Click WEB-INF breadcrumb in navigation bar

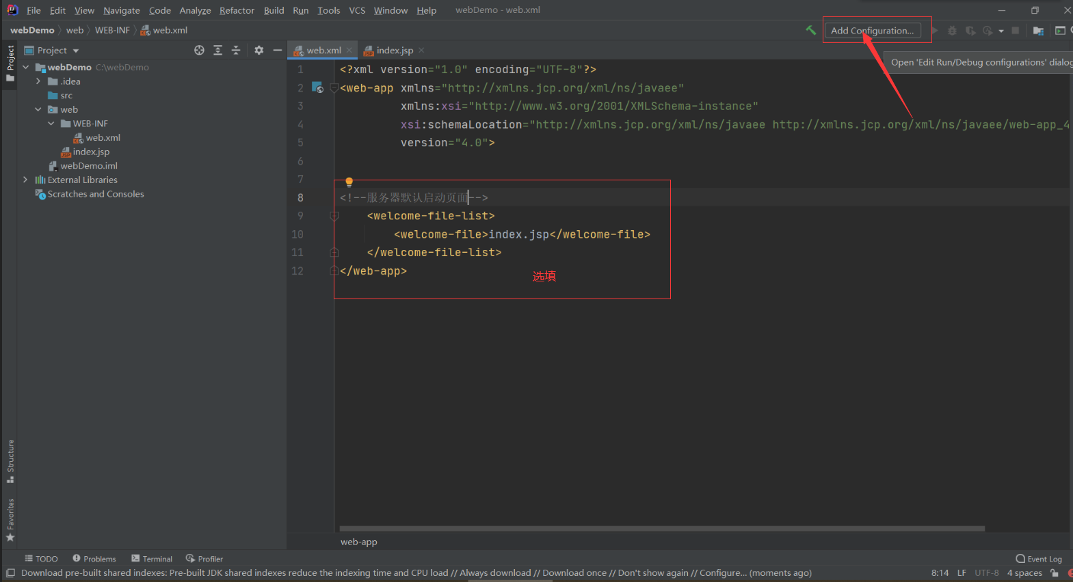pos(112,30)
